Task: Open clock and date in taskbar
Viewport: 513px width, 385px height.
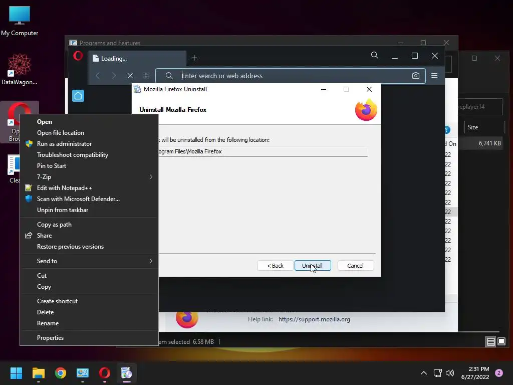Action: 475,373
